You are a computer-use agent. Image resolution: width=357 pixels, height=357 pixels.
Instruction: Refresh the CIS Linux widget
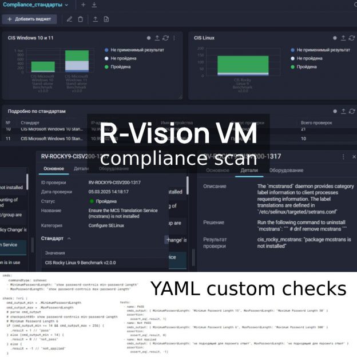pyautogui.click(x=352, y=38)
